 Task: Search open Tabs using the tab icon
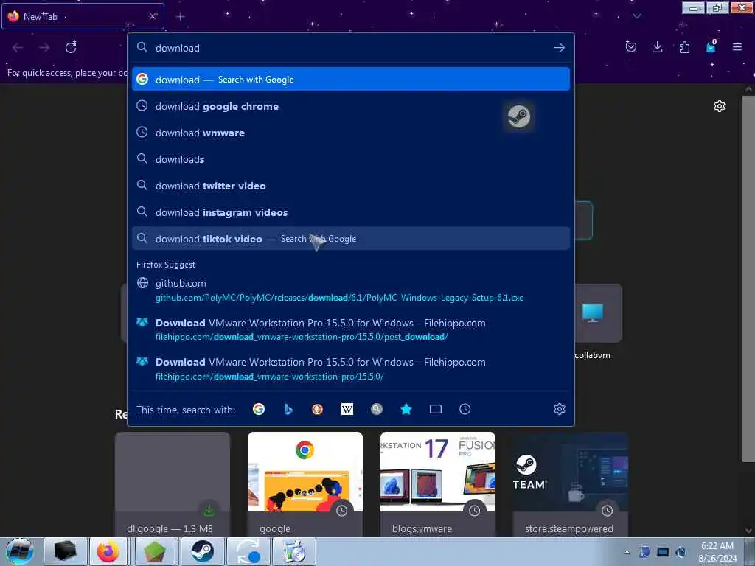[x=435, y=409]
